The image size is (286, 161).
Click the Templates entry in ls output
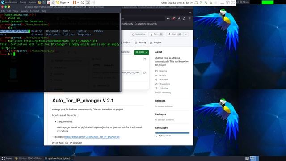[x=84, y=34]
